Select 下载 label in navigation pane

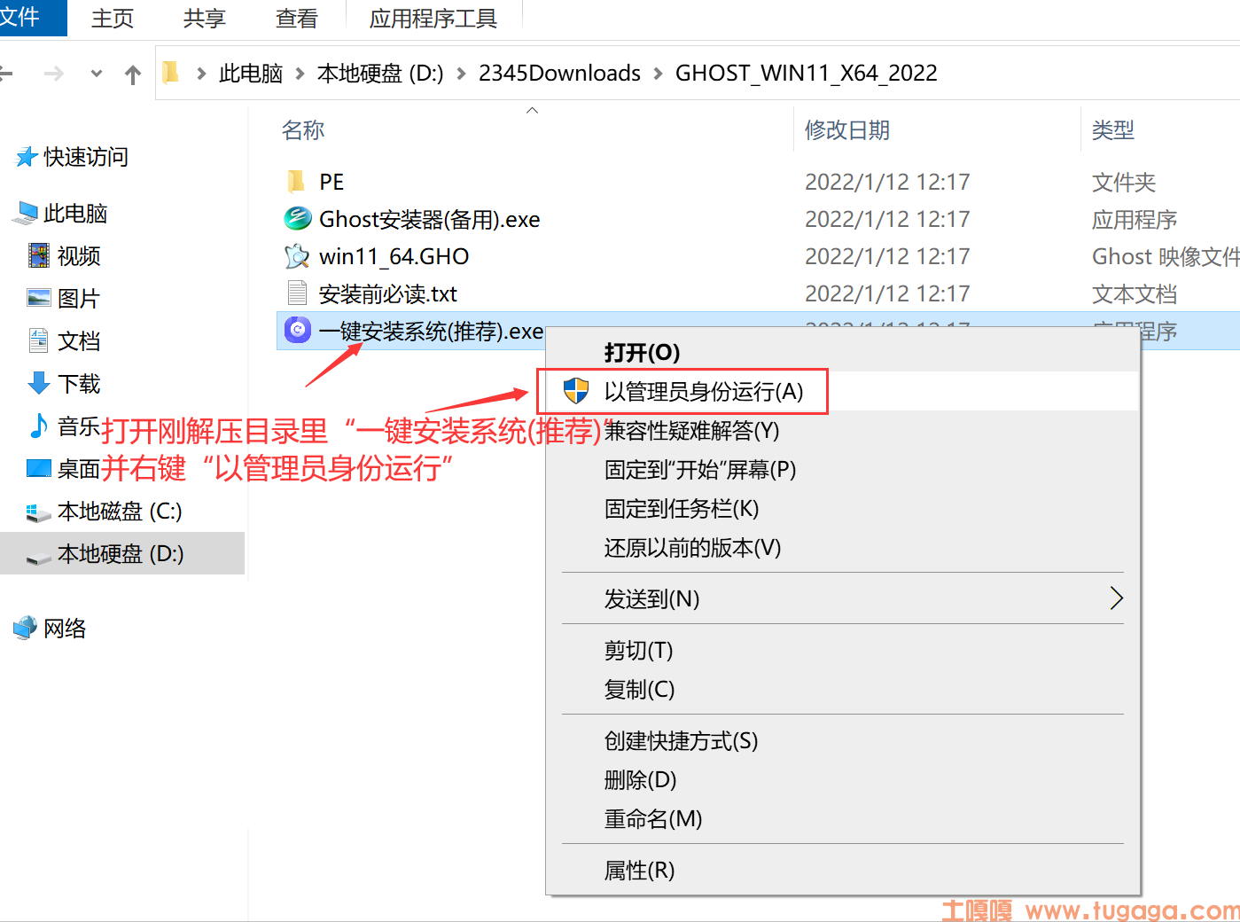click(79, 384)
